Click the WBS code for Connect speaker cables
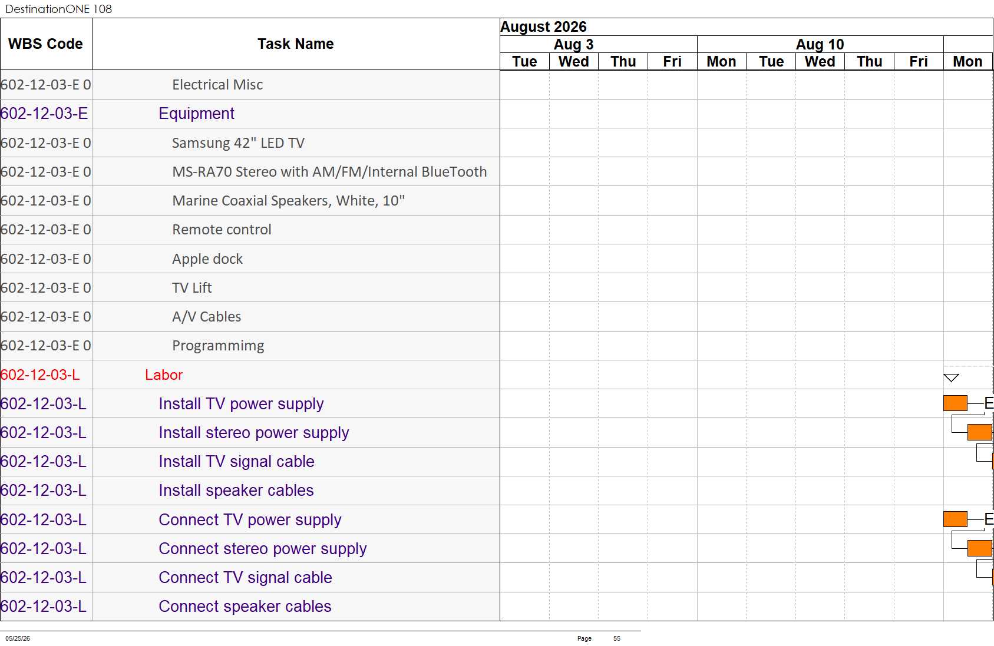Viewport: 994px width, 646px height. pyautogui.click(x=44, y=607)
